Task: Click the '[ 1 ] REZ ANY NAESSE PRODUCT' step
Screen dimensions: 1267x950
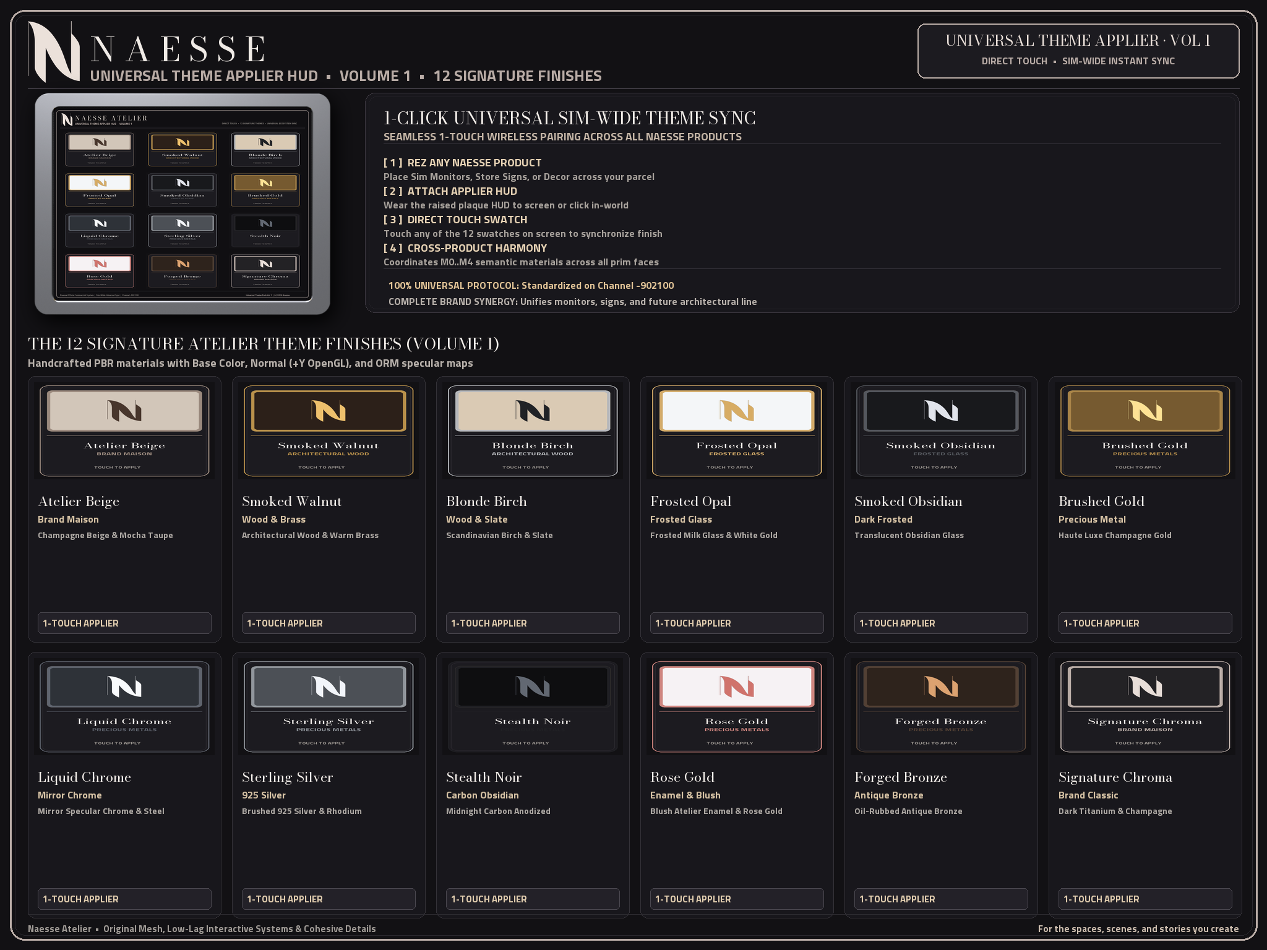Action: pos(462,163)
